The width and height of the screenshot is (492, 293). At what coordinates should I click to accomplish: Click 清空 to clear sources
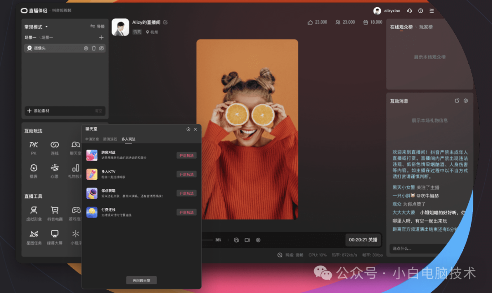click(x=98, y=111)
